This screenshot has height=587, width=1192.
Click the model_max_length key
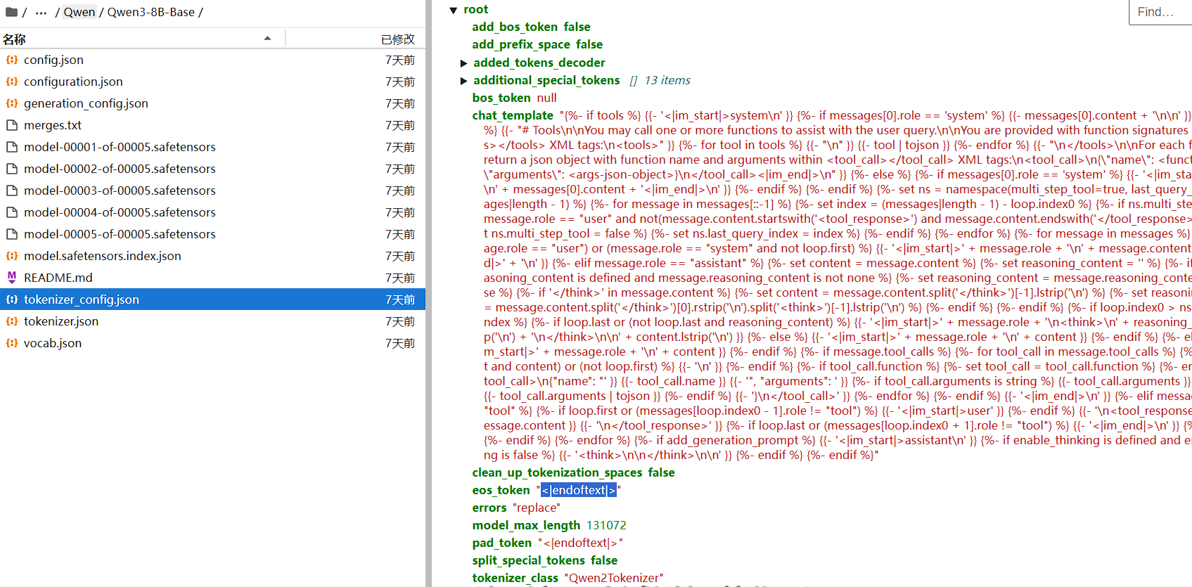[526, 525]
